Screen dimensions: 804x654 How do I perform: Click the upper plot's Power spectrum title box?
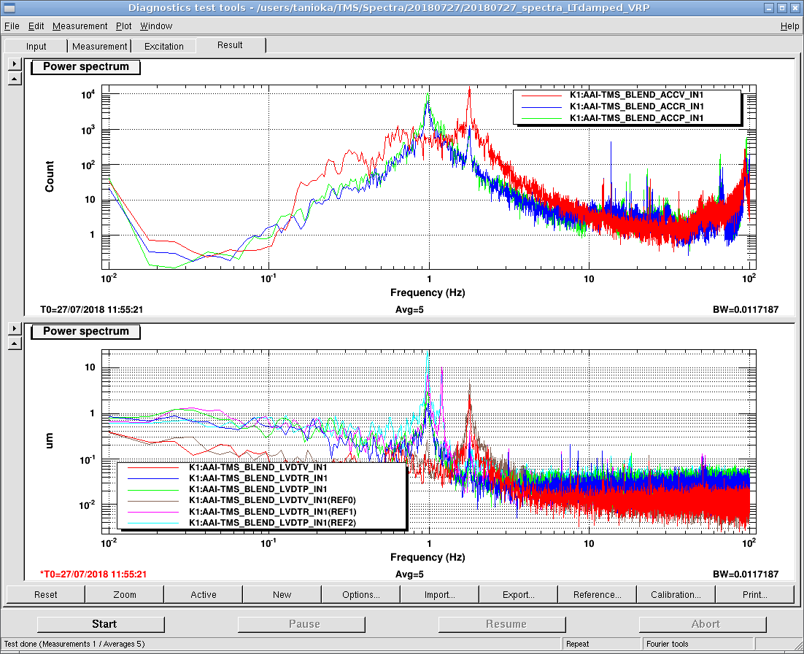86,67
